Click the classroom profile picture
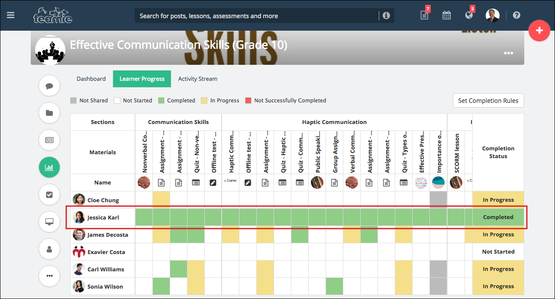This screenshot has width=555, height=299. [x=50, y=50]
